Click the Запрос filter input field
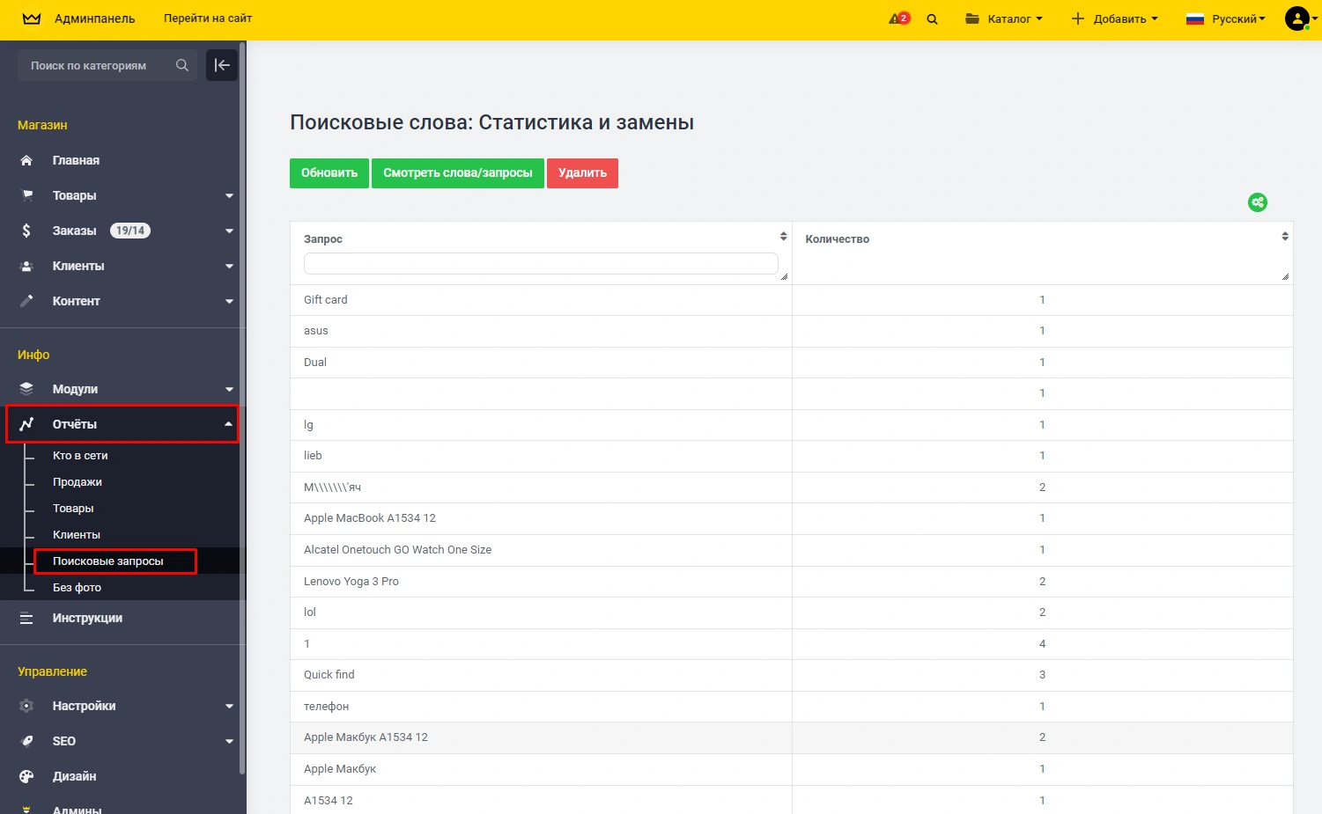Screen dimensions: 1322x814 [540, 263]
